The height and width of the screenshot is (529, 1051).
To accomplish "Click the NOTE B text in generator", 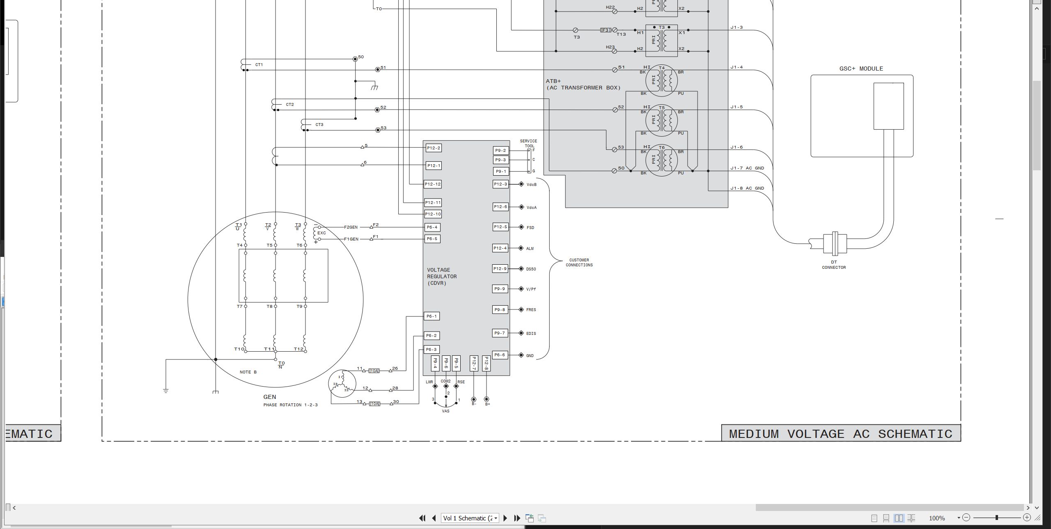I will click(248, 372).
